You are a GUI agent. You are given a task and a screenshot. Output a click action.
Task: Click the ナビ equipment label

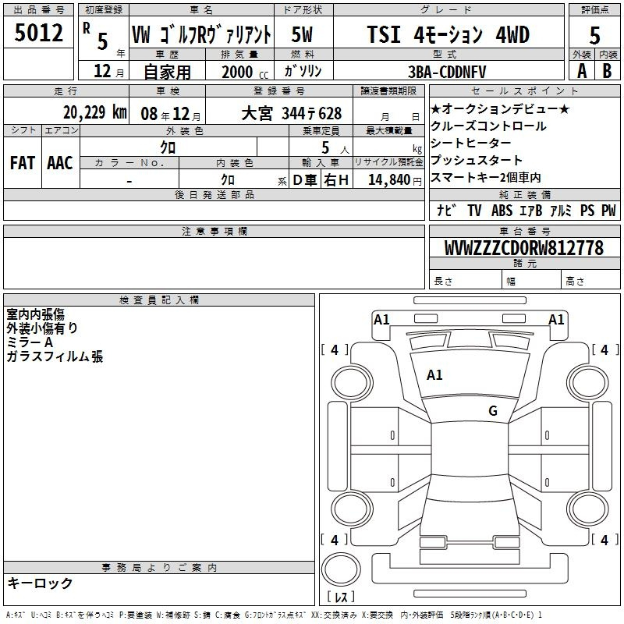(x=446, y=211)
